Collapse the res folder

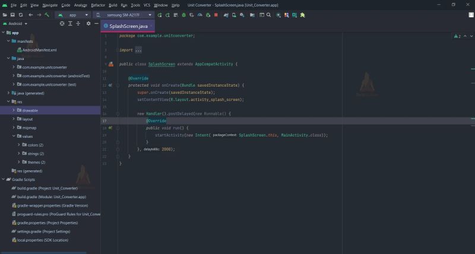[8, 101]
